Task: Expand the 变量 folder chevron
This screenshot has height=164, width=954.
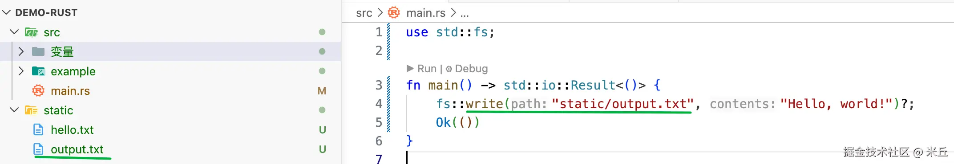Action: pos(20,51)
